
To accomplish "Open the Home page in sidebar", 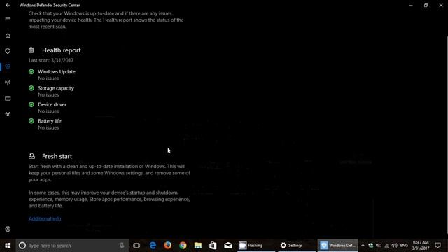I will point(8,36).
